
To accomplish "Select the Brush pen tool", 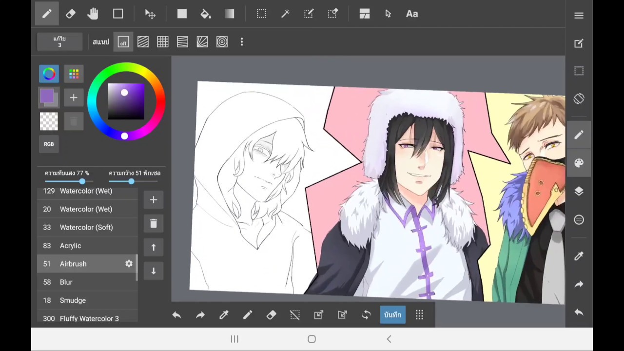I will (47, 14).
